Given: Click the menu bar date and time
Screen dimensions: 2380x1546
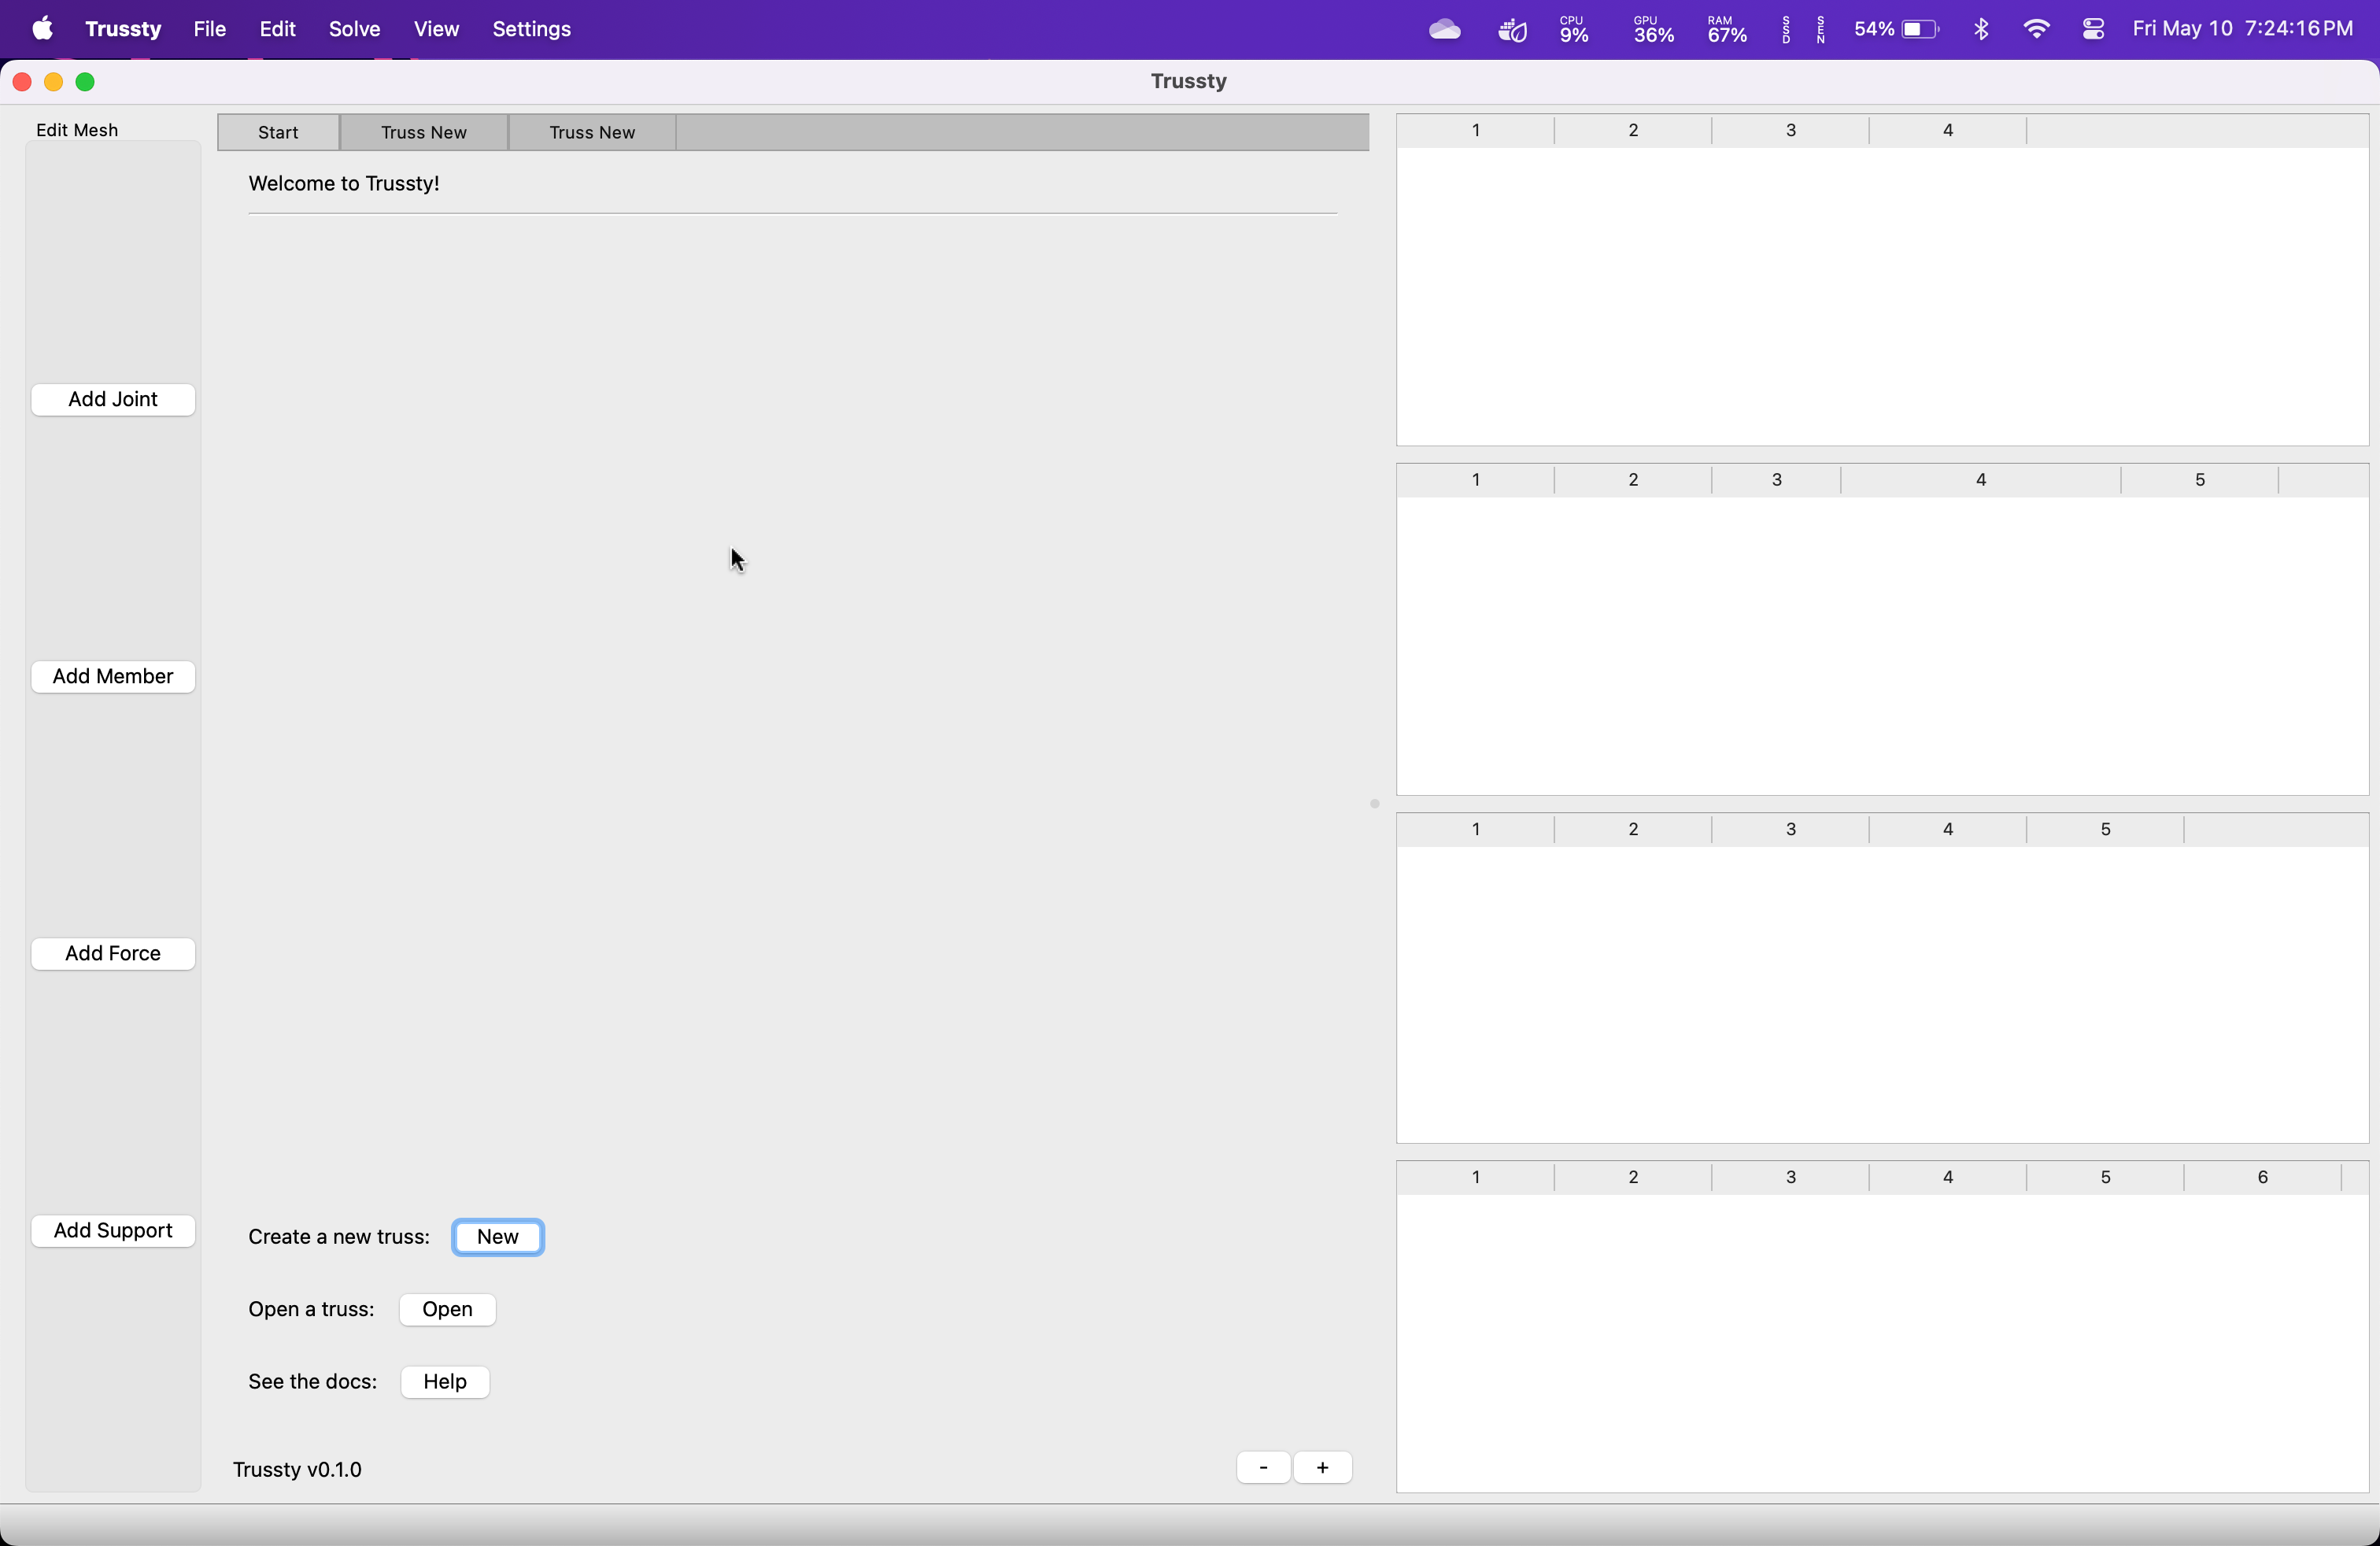Looking at the screenshot, I should (x=2242, y=29).
